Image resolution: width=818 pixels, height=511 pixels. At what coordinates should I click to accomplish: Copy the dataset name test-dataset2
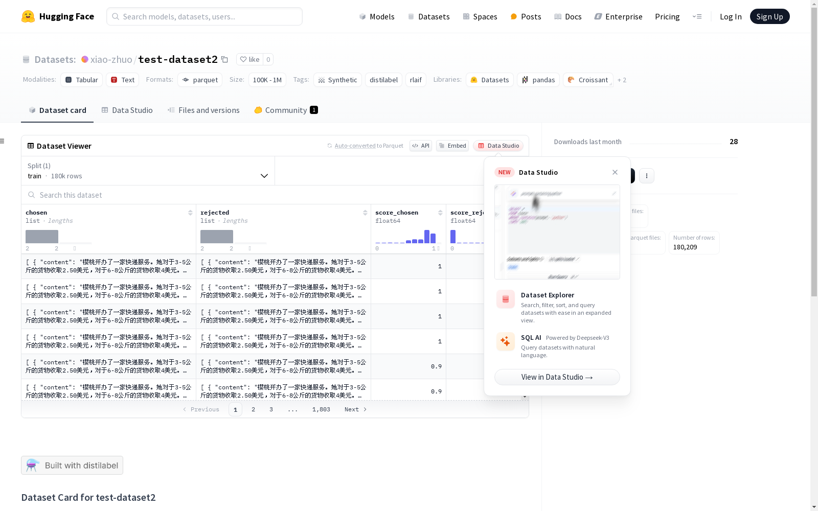224,59
